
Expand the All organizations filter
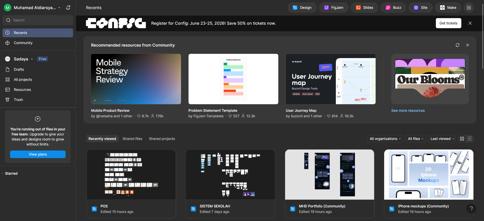(x=385, y=139)
